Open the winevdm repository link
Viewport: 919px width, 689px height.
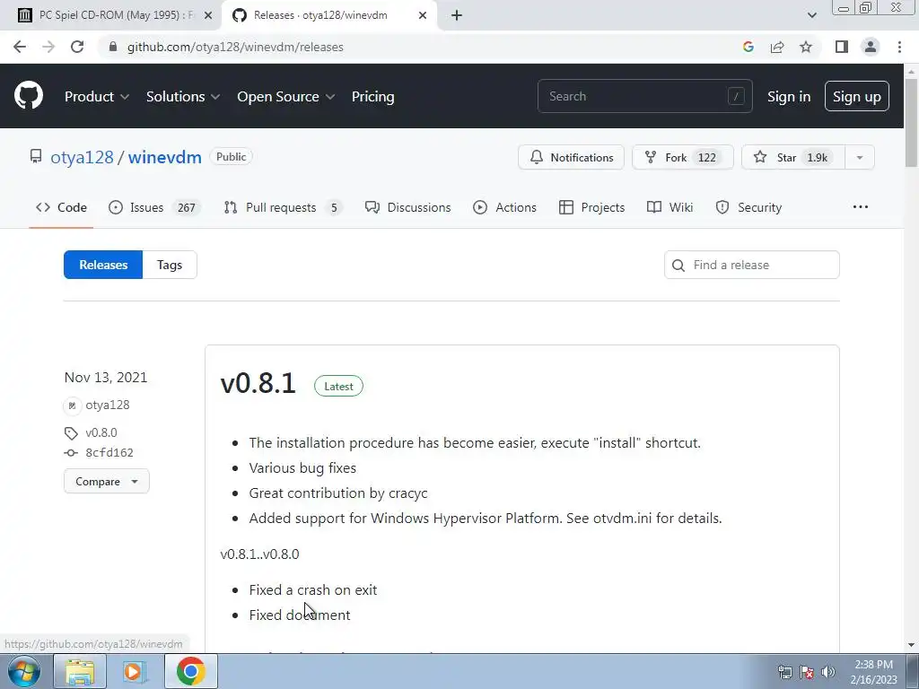tap(165, 157)
